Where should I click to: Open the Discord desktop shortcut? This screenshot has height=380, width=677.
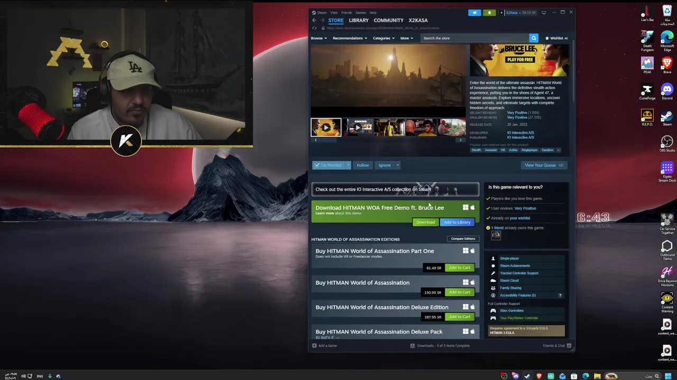coord(667,91)
